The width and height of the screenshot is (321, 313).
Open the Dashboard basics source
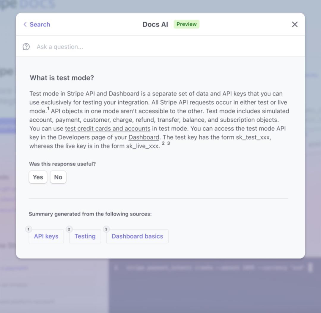tap(137, 236)
